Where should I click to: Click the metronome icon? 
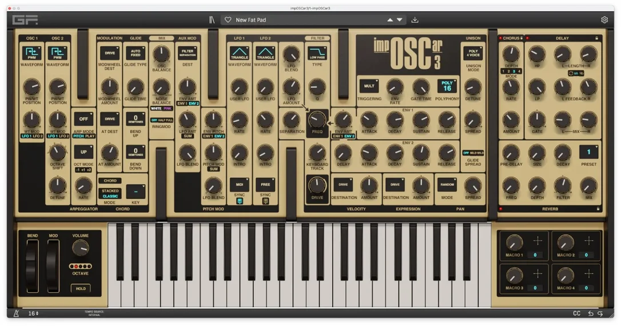(16, 313)
